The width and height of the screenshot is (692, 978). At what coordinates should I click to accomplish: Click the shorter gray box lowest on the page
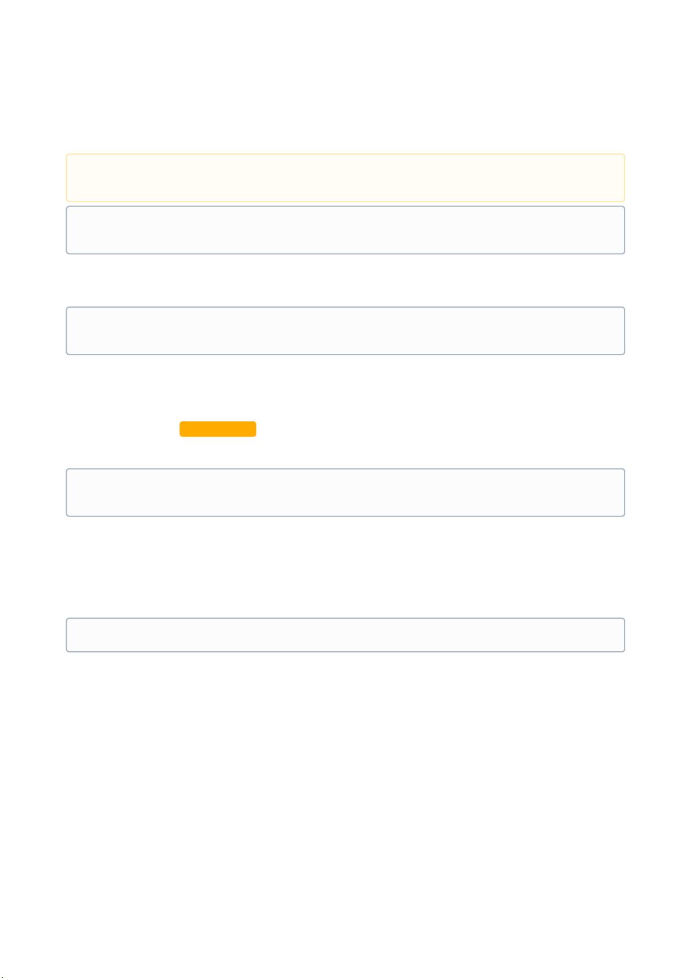pyautogui.click(x=345, y=635)
